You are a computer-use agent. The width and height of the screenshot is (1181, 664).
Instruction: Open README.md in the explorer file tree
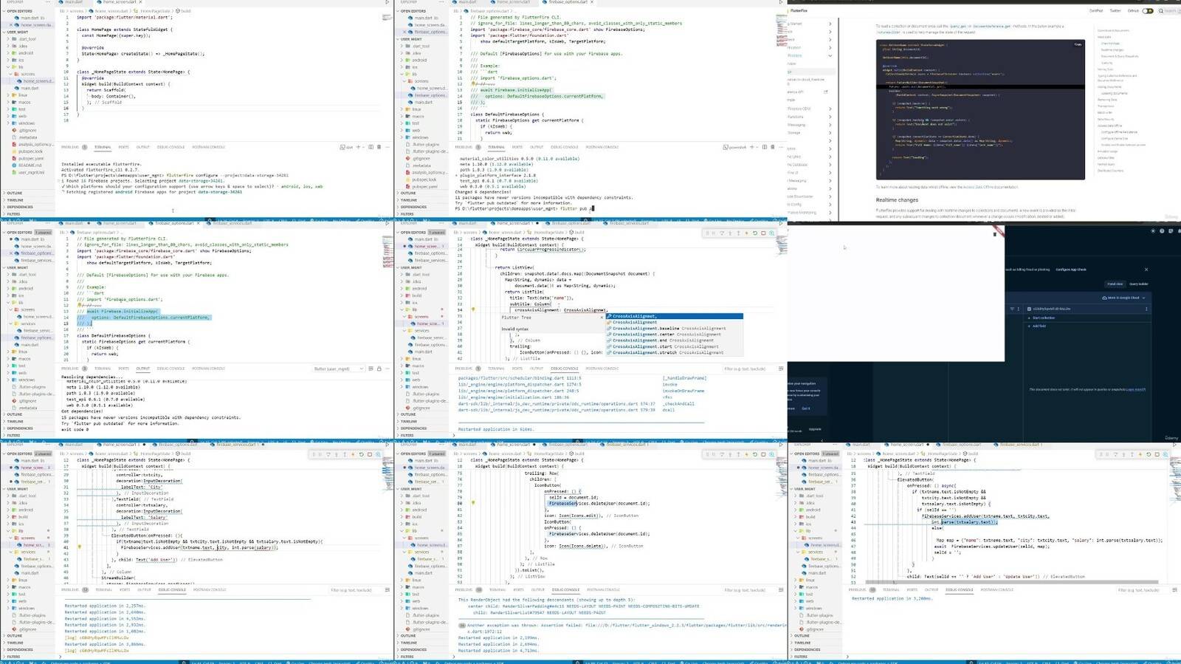[x=30, y=165]
